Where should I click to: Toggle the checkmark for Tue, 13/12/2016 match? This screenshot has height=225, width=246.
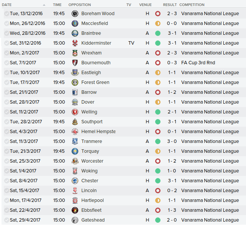pyautogui.click(x=6, y=14)
